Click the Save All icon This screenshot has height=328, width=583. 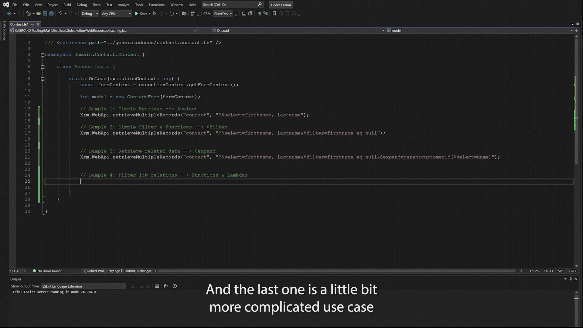point(51,14)
